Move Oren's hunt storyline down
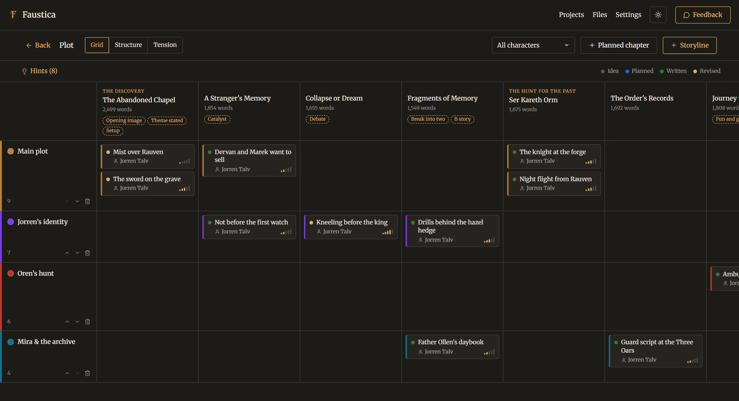Image resolution: width=739 pixels, height=401 pixels. [x=77, y=321]
